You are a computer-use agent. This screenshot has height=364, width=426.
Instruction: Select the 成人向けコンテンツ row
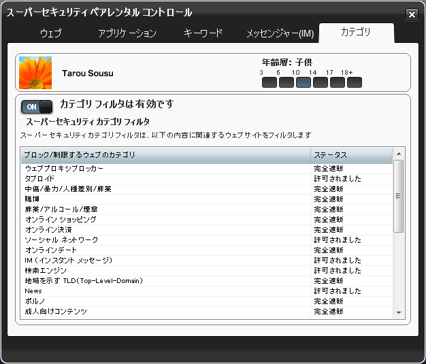click(207, 312)
